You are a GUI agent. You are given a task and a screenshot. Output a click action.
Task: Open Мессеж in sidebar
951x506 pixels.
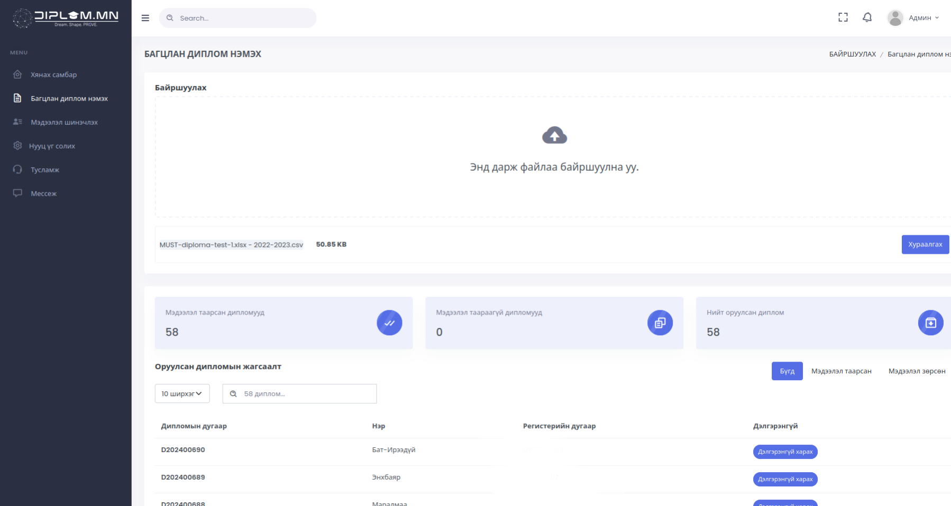pos(43,194)
